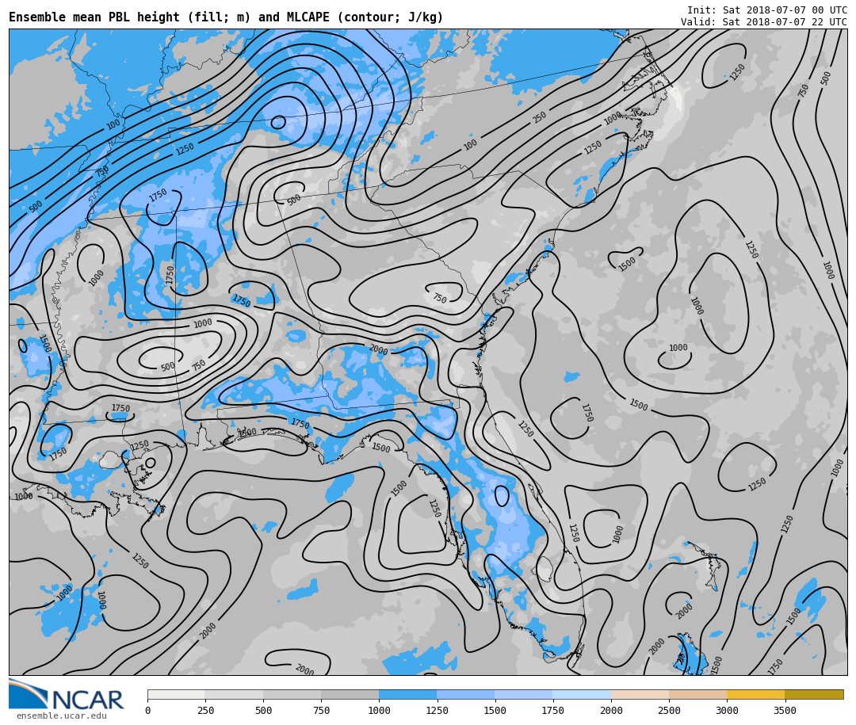856x725 pixels.
Task: Pick the 1250–1500 medium blue colorbar segment
Action: tap(466, 694)
